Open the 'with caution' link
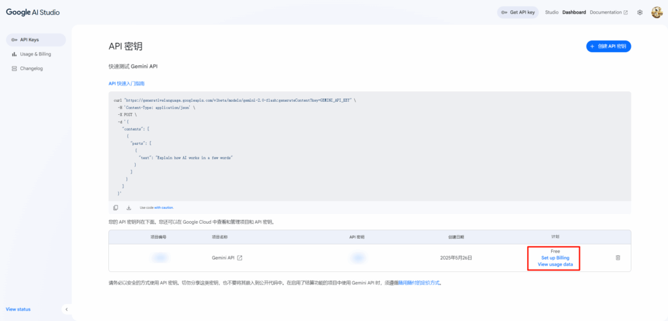 tap(164, 207)
